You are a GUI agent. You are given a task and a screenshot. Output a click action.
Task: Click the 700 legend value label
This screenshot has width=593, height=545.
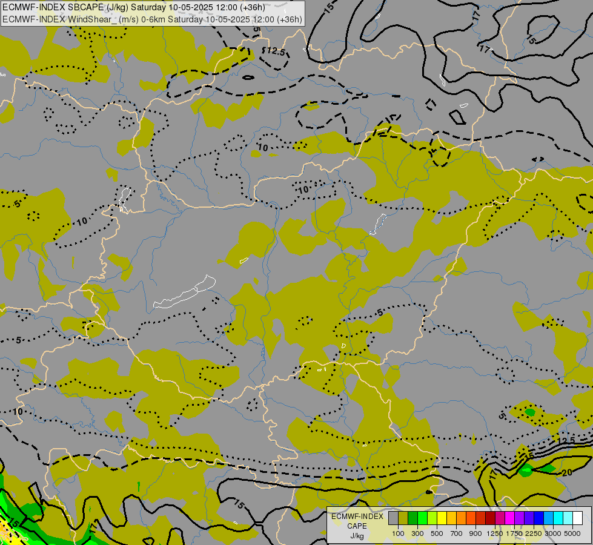457,533
